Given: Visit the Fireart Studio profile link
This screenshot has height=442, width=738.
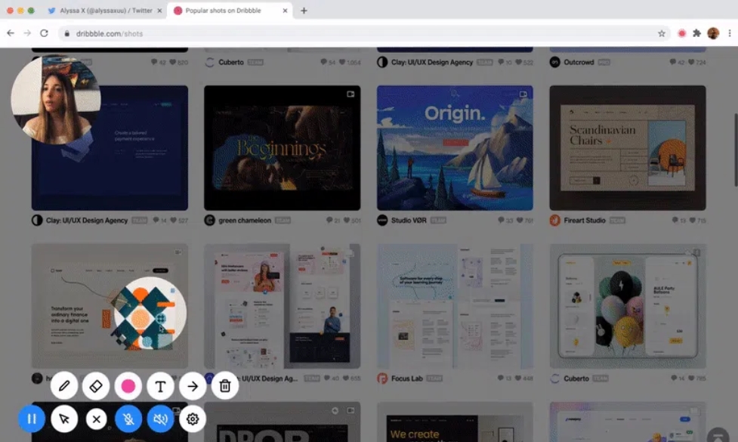Looking at the screenshot, I should tap(585, 221).
